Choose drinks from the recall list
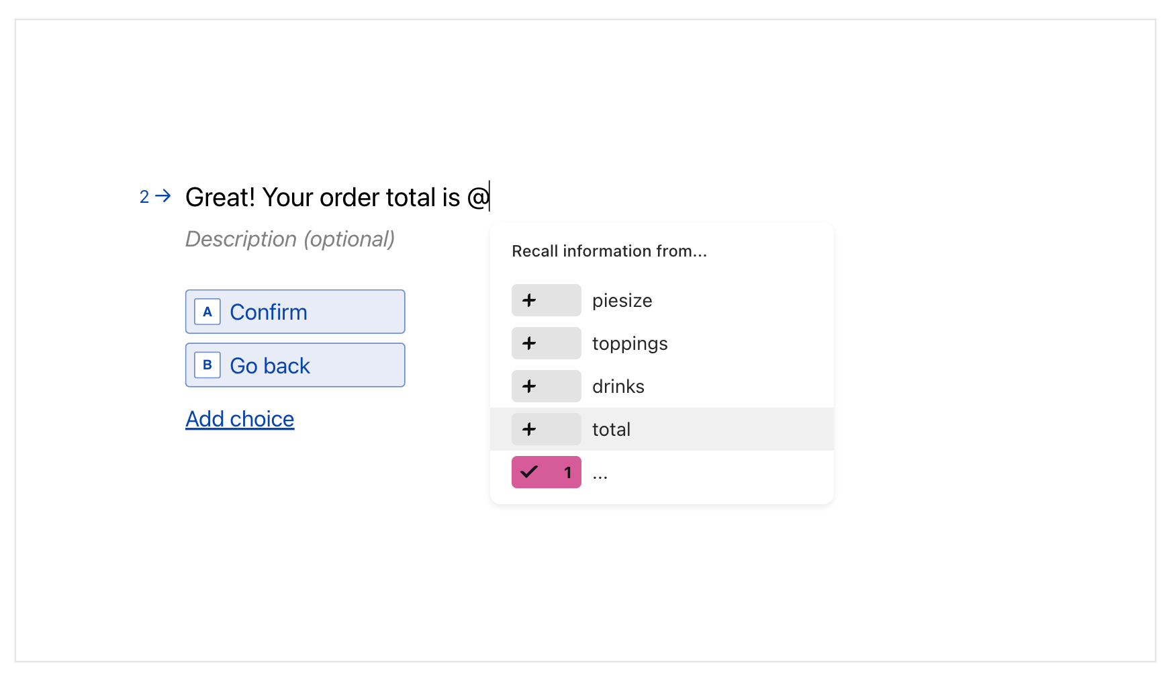The image size is (1175, 681). tap(618, 386)
